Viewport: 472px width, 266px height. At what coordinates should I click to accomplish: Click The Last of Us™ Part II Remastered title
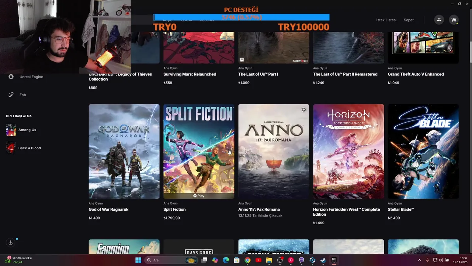pos(345,74)
